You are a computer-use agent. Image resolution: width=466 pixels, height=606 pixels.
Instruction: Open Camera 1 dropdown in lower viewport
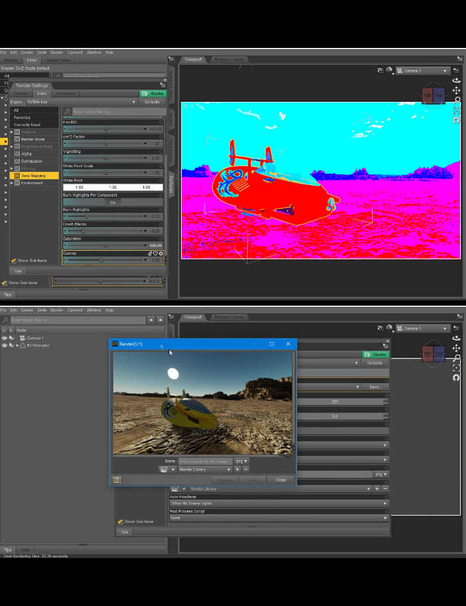coord(423,328)
